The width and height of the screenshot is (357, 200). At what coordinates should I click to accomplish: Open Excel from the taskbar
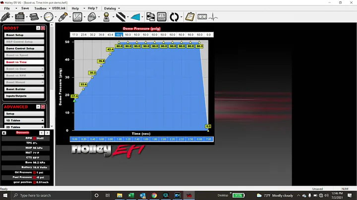pos(131,196)
